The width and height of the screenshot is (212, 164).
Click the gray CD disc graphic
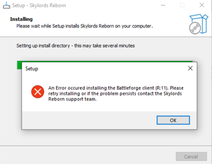[x=195, y=28]
